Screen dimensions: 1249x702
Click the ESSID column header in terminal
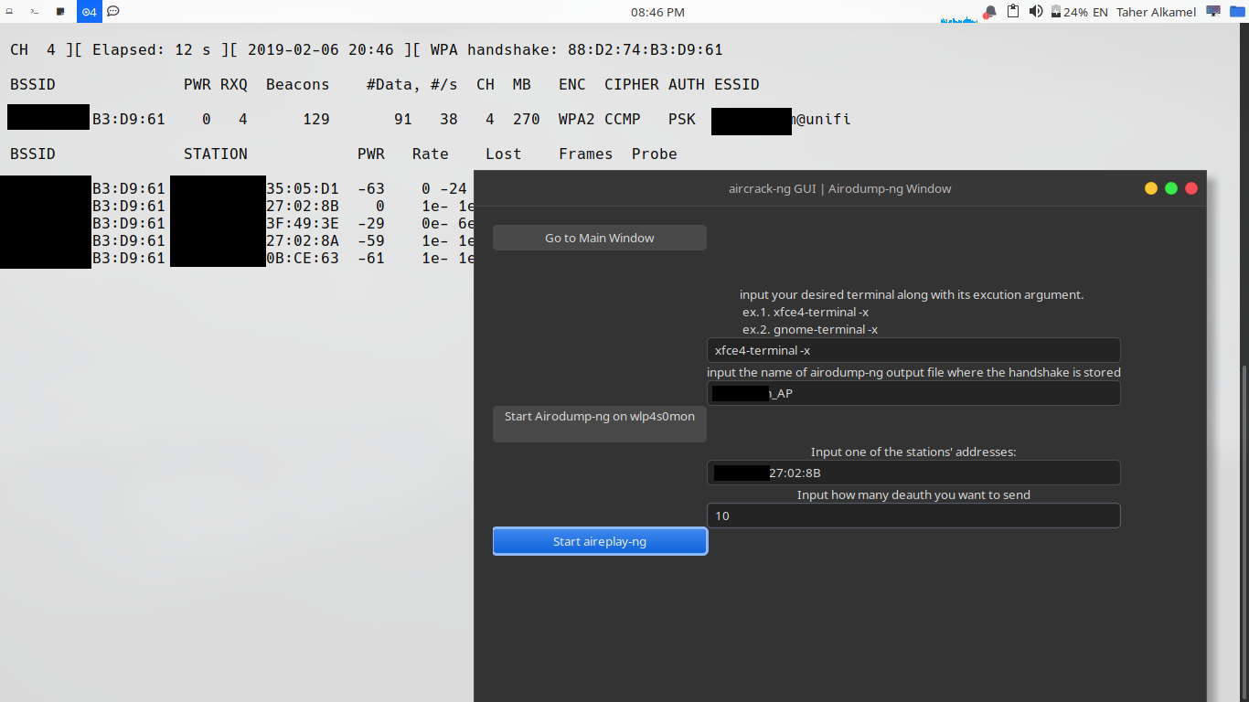click(737, 84)
